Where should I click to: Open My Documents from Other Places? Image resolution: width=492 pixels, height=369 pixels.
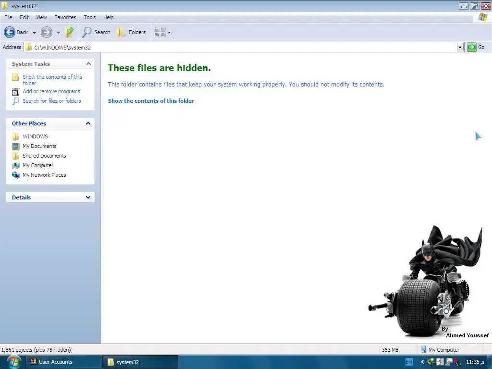click(39, 146)
